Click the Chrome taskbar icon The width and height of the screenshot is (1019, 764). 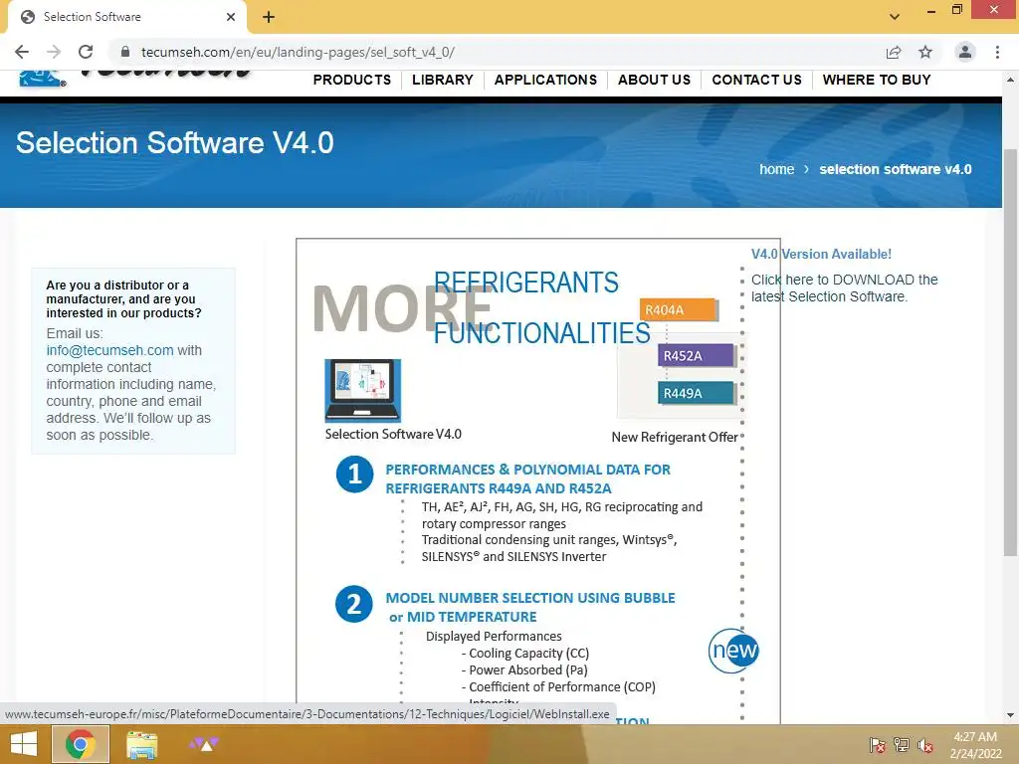pyautogui.click(x=80, y=744)
